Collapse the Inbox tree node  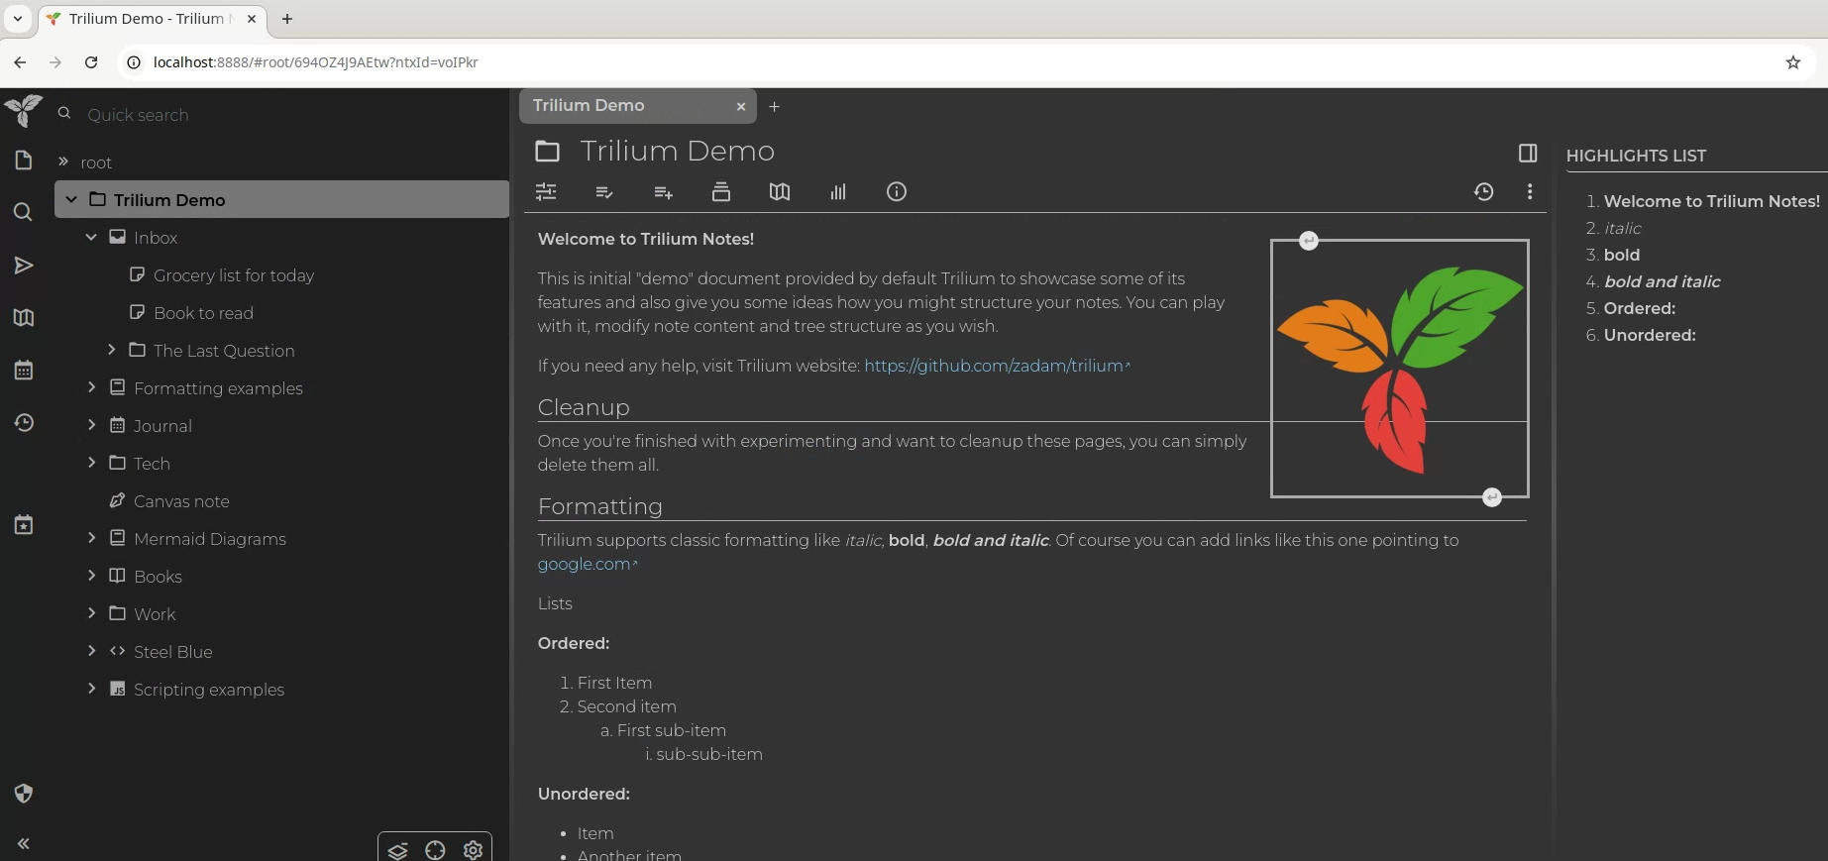click(x=91, y=237)
